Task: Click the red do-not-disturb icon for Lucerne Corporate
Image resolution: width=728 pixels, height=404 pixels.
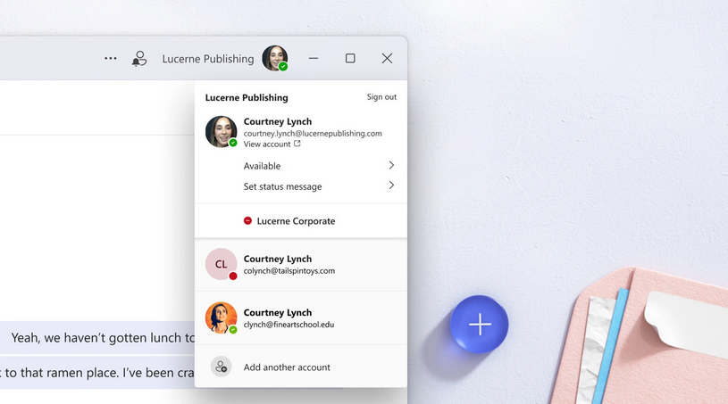Action: coord(247,220)
